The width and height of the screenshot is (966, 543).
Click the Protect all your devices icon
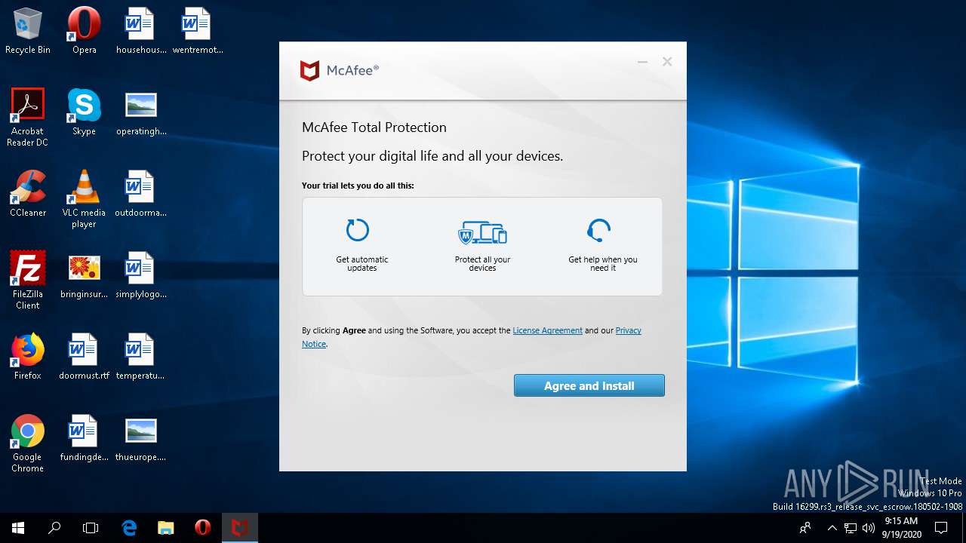coord(482,233)
